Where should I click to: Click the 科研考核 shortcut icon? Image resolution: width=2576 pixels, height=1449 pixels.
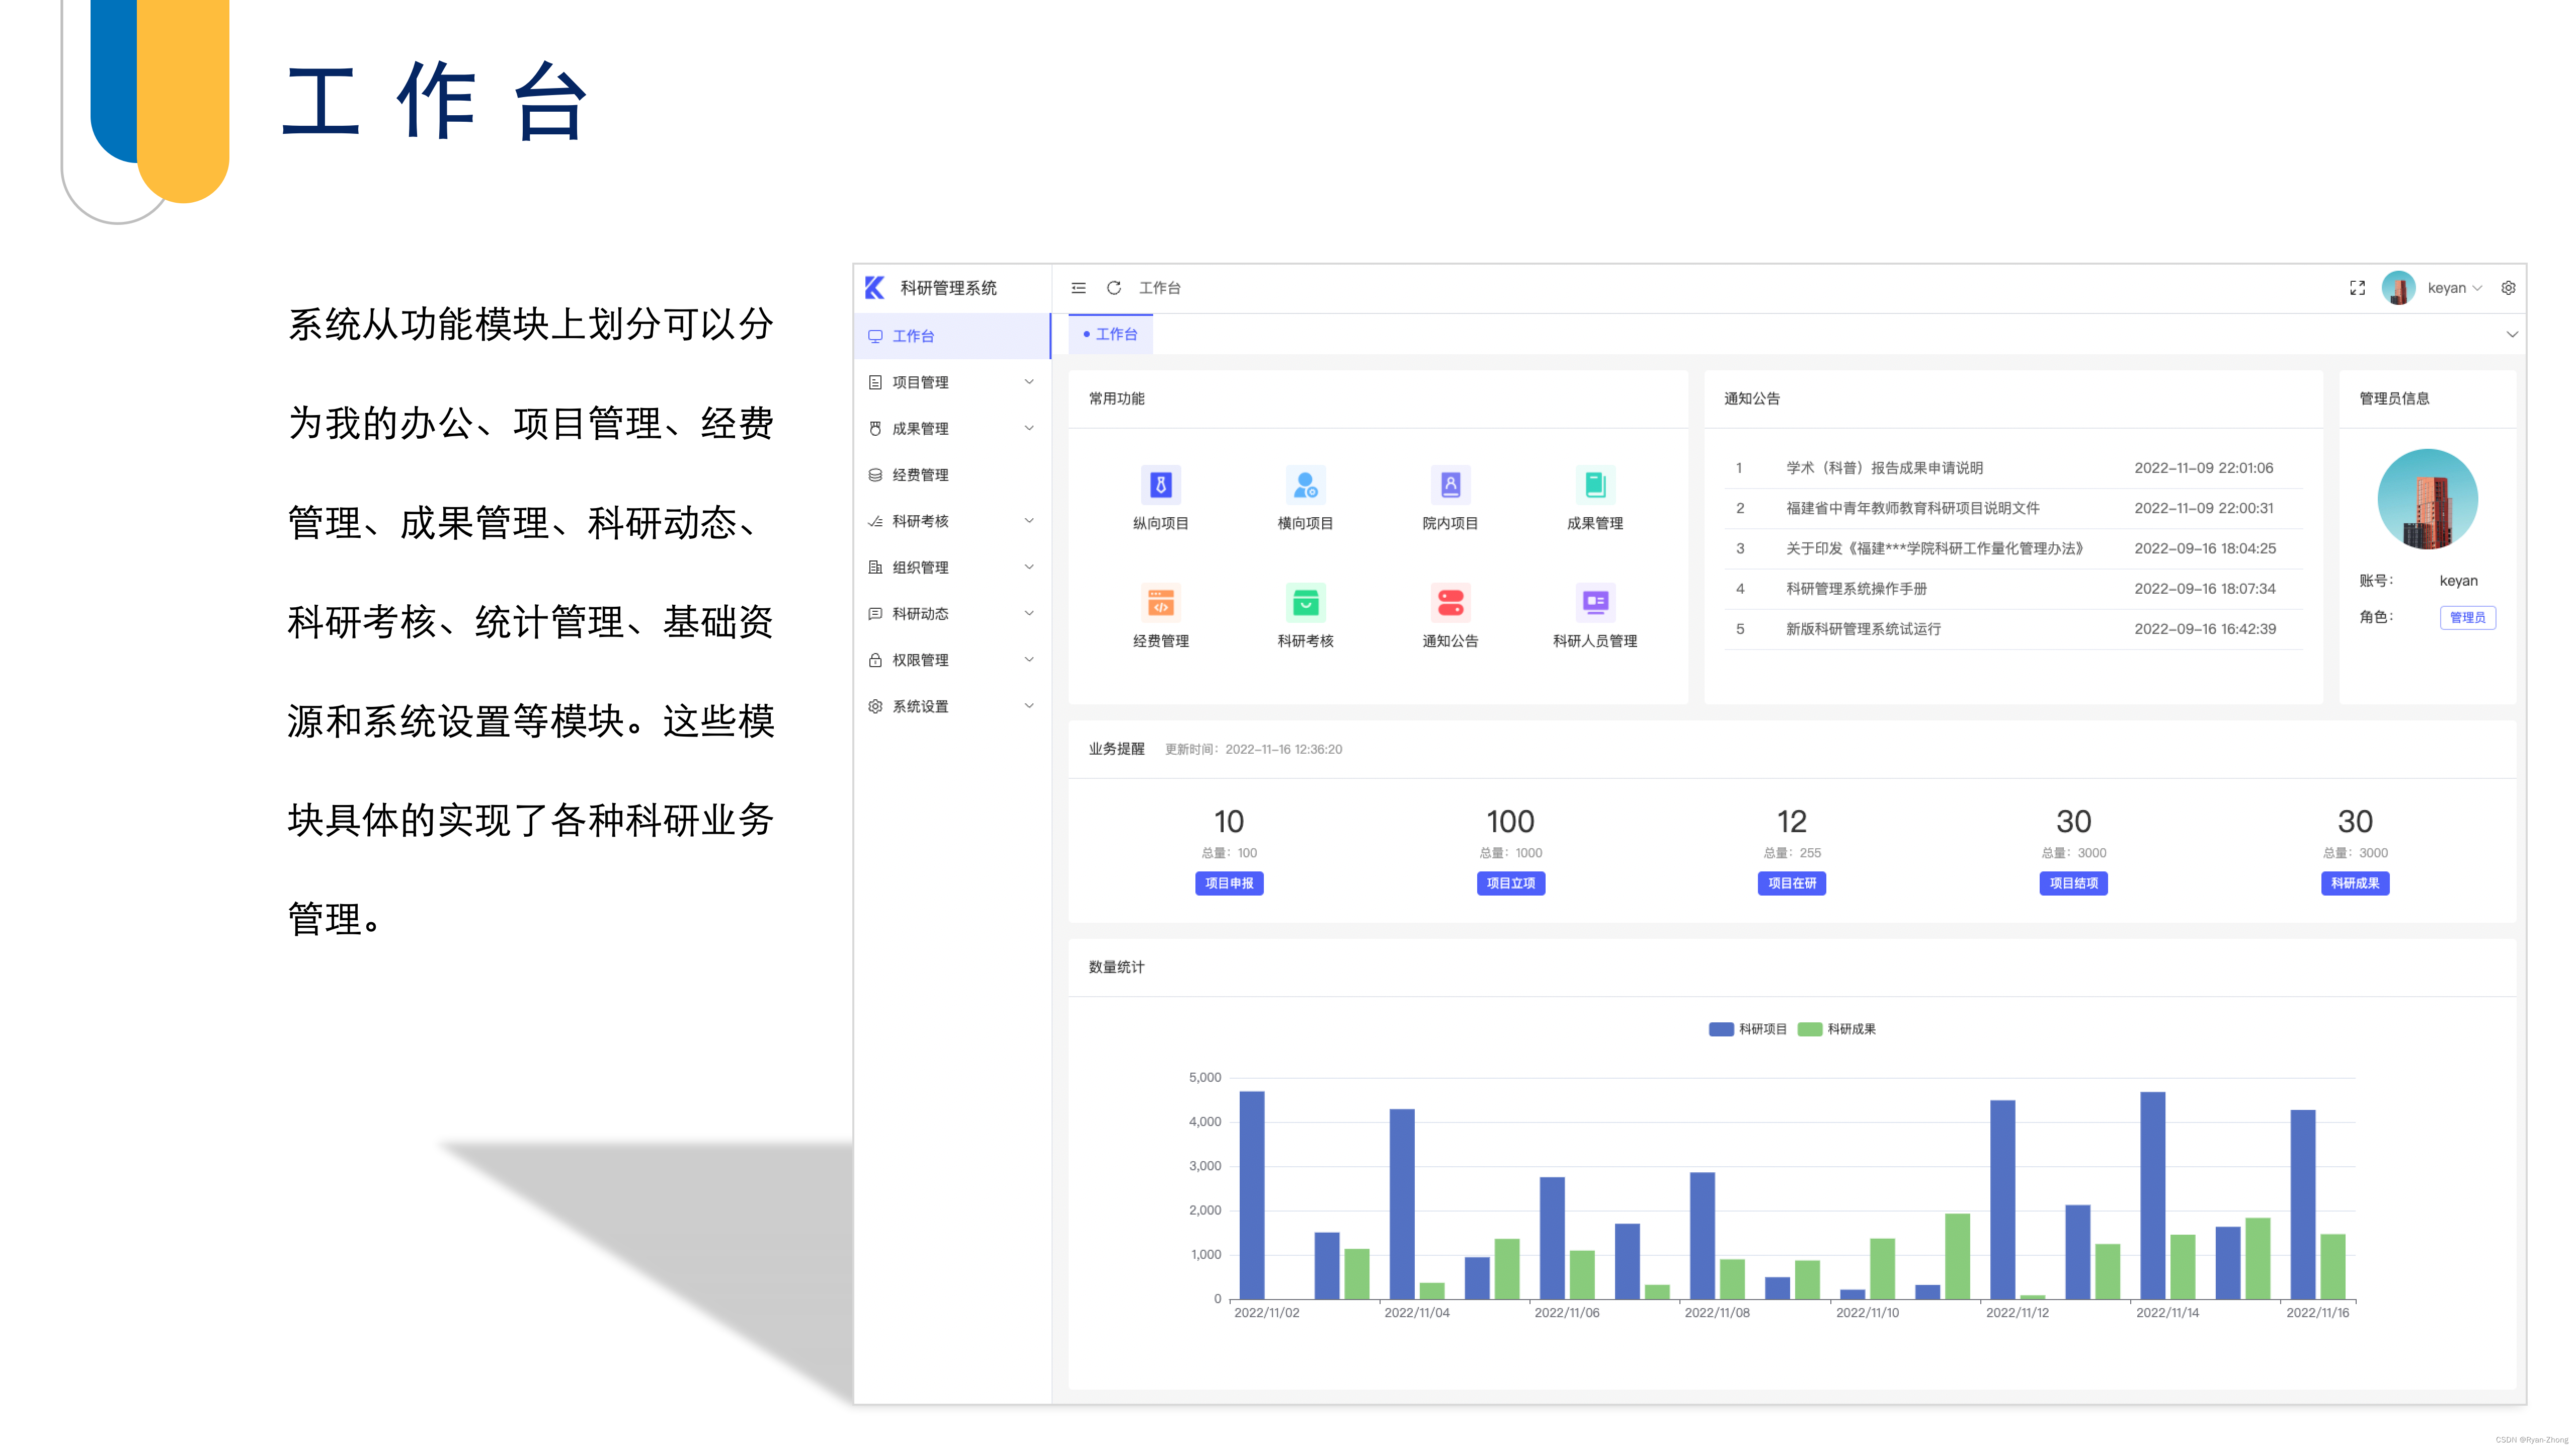tap(1305, 603)
